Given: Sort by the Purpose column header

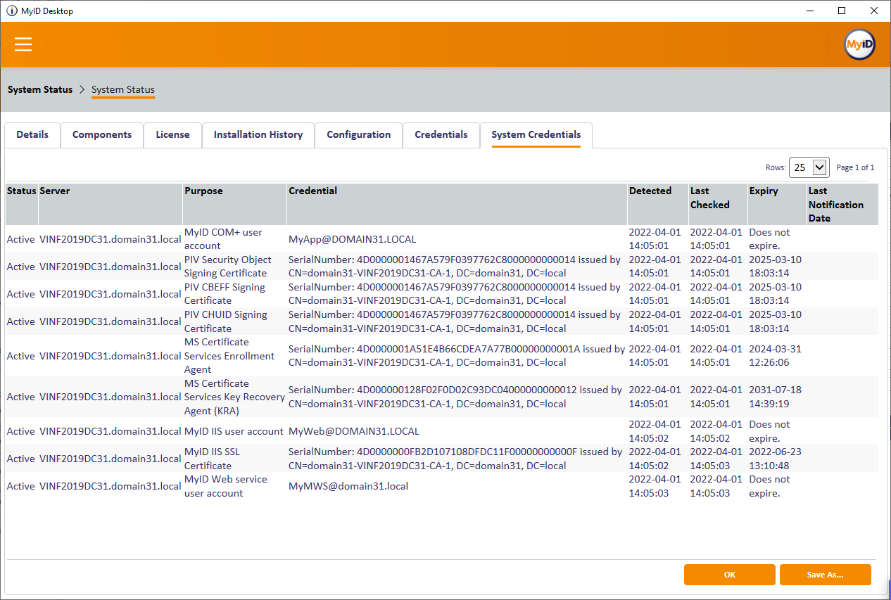Looking at the screenshot, I should coord(203,191).
